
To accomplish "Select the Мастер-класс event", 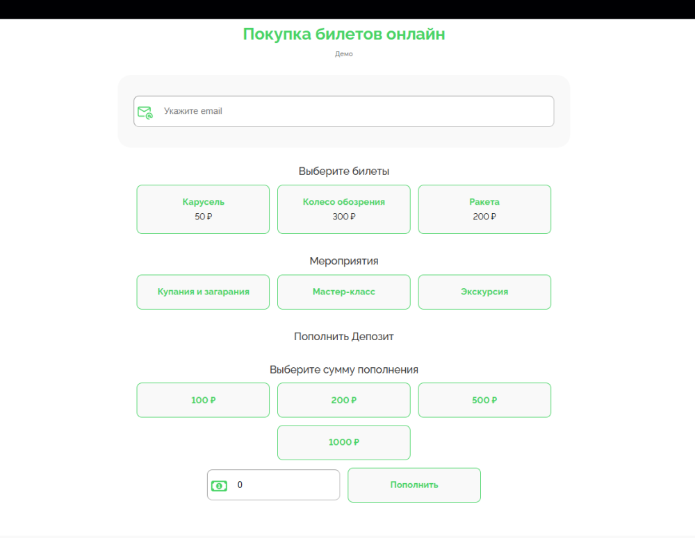I will pos(343,292).
